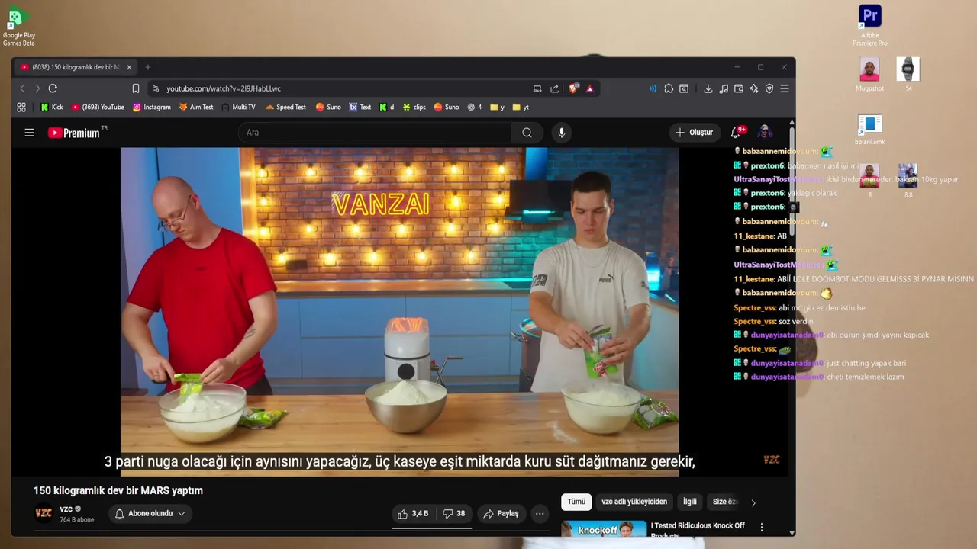The height and width of the screenshot is (549, 977).
Task: Share this page using address bar icon
Action: (x=555, y=88)
